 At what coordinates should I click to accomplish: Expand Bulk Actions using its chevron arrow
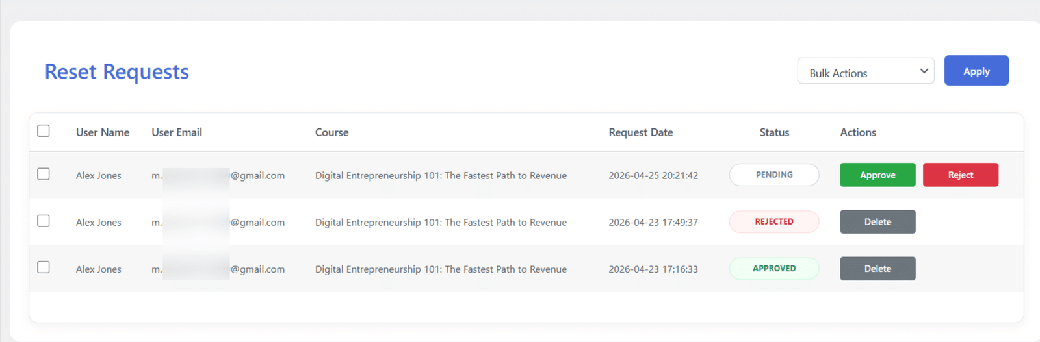(924, 71)
